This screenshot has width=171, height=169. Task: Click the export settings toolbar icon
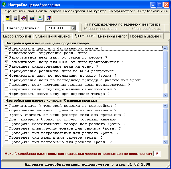click(40, 18)
